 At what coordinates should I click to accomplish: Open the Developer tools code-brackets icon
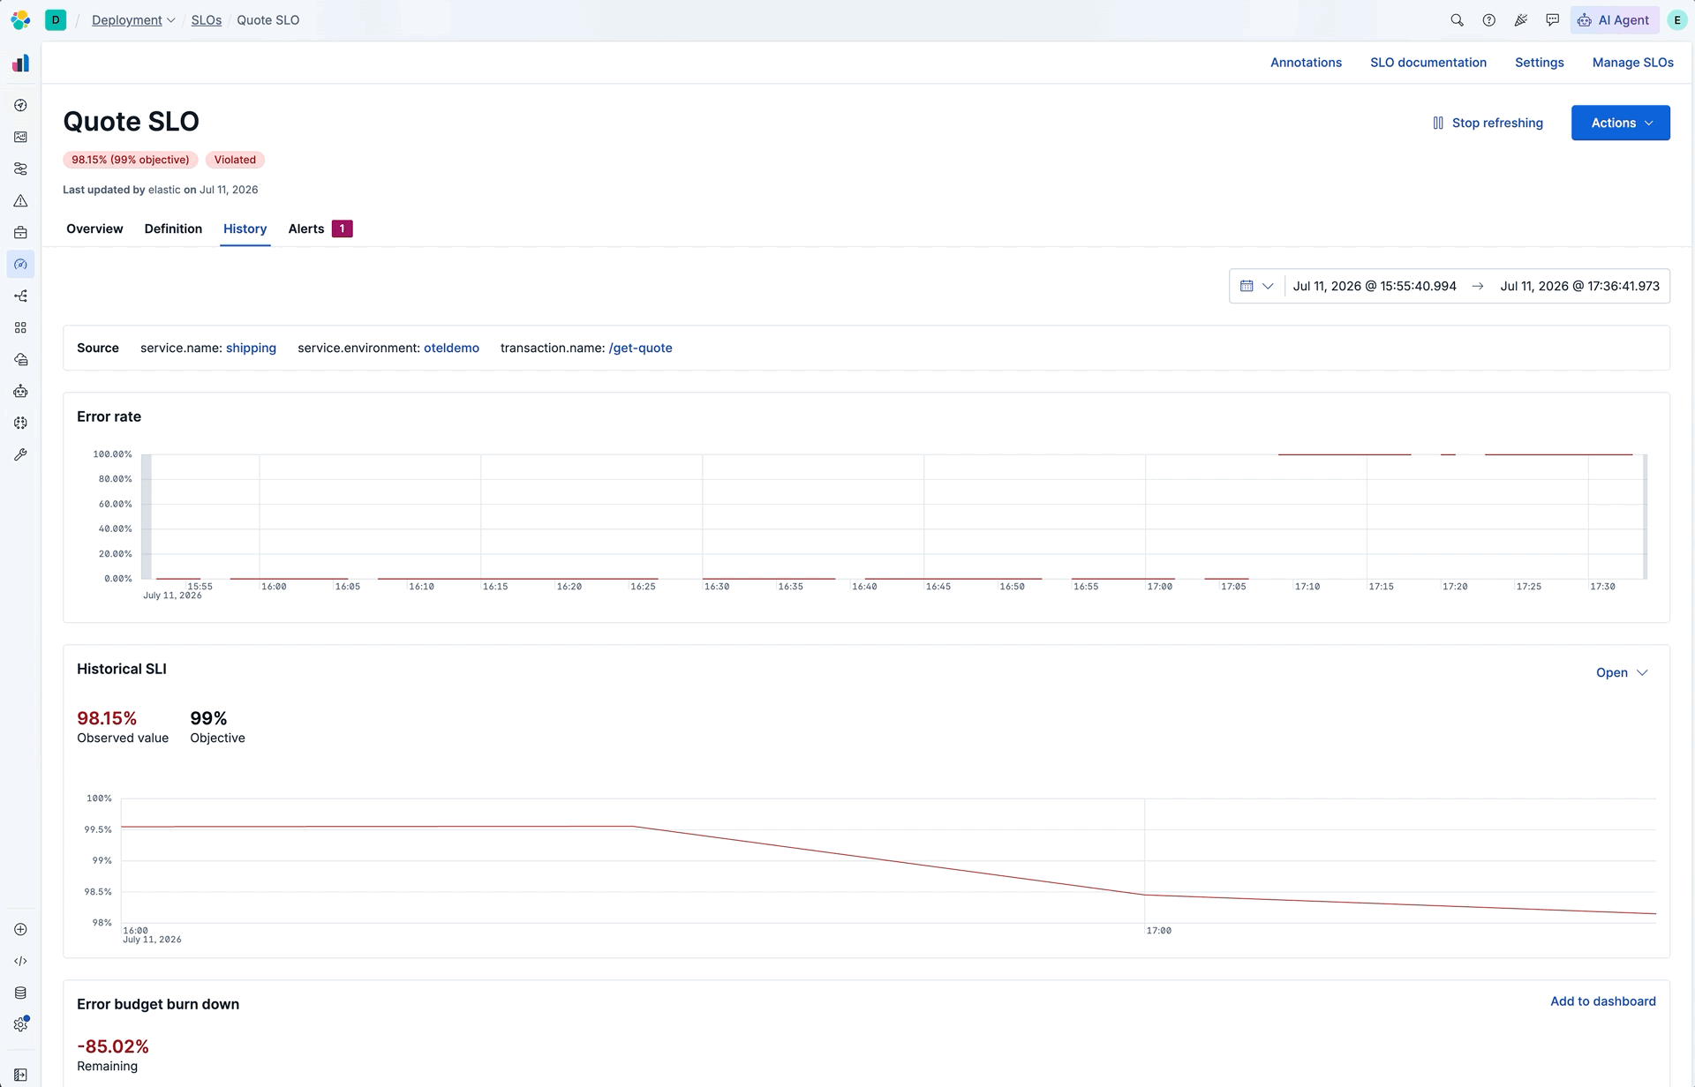coord(20,961)
